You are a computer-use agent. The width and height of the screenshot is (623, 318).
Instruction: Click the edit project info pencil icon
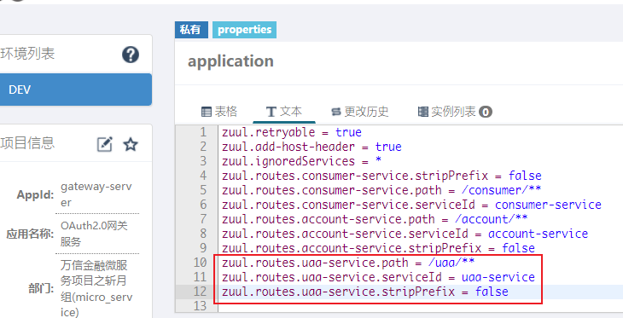105,144
